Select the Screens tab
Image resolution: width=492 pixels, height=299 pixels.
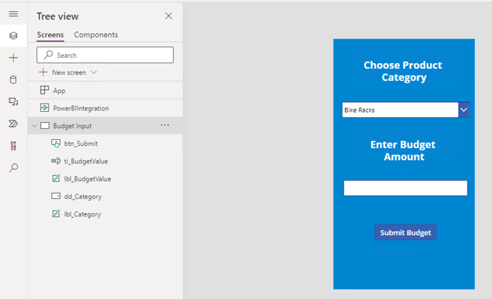coord(50,35)
